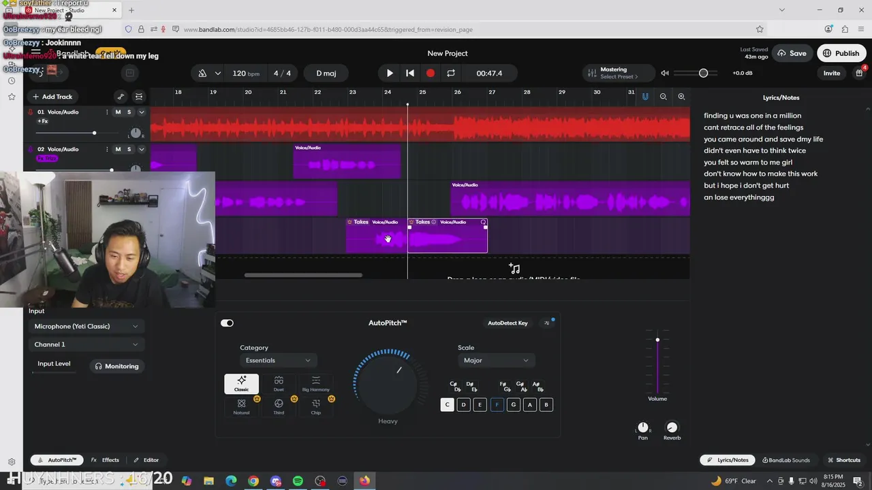Viewport: 872px width, 490px height.
Task: Switch to the Effects tab
Action: [x=105, y=460]
